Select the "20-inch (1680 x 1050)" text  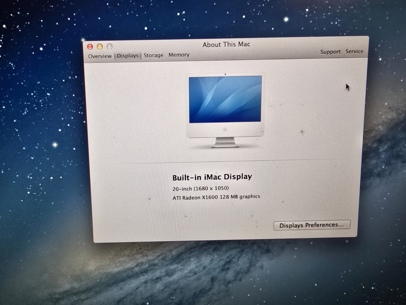point(200,188)
